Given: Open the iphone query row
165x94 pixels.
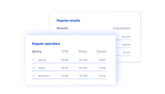Looking at the screenshot, I should [69, 60].
